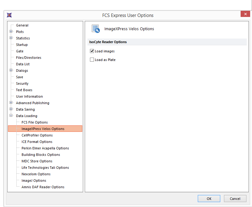
Task: Close the User Options dialog
Action: pos(245,14)
